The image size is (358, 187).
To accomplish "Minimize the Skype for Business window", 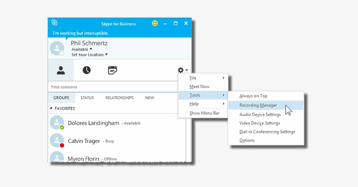I will [x=165, y=24].
